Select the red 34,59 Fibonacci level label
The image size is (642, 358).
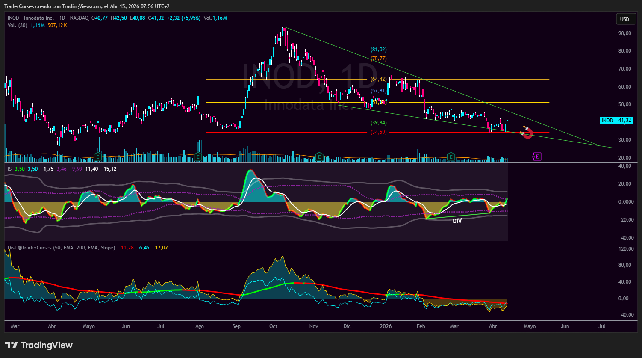378,132
